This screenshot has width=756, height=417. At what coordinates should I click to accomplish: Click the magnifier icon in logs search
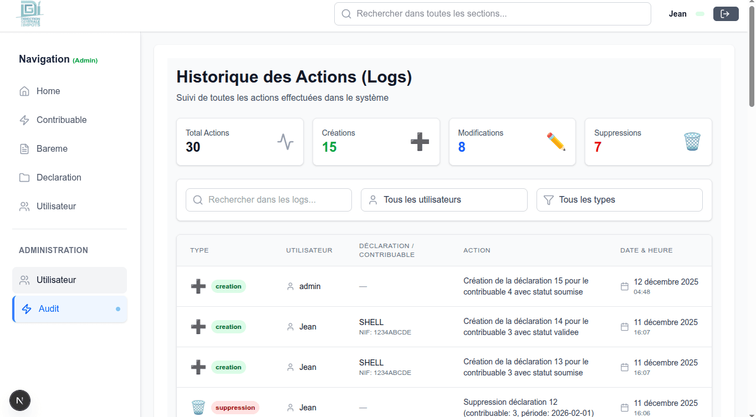pyautogui.click(x=198, y=200)
